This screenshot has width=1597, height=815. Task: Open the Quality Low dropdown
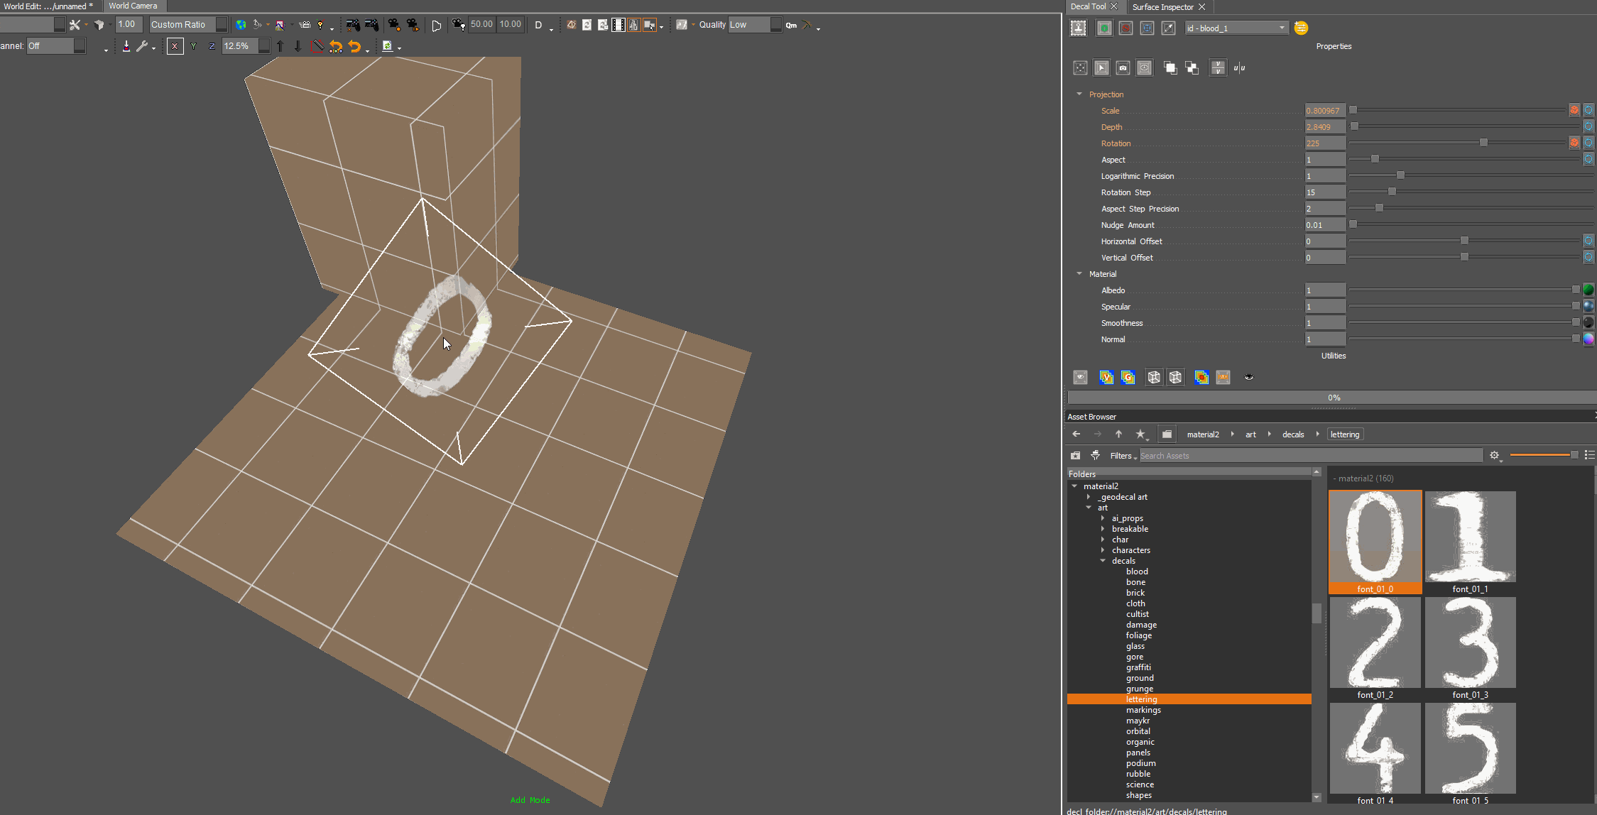(x=755, y=25)
